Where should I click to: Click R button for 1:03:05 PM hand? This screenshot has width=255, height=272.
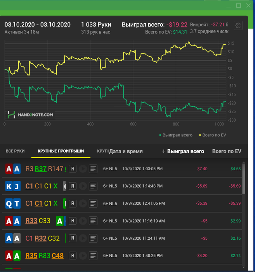[73, 169]
